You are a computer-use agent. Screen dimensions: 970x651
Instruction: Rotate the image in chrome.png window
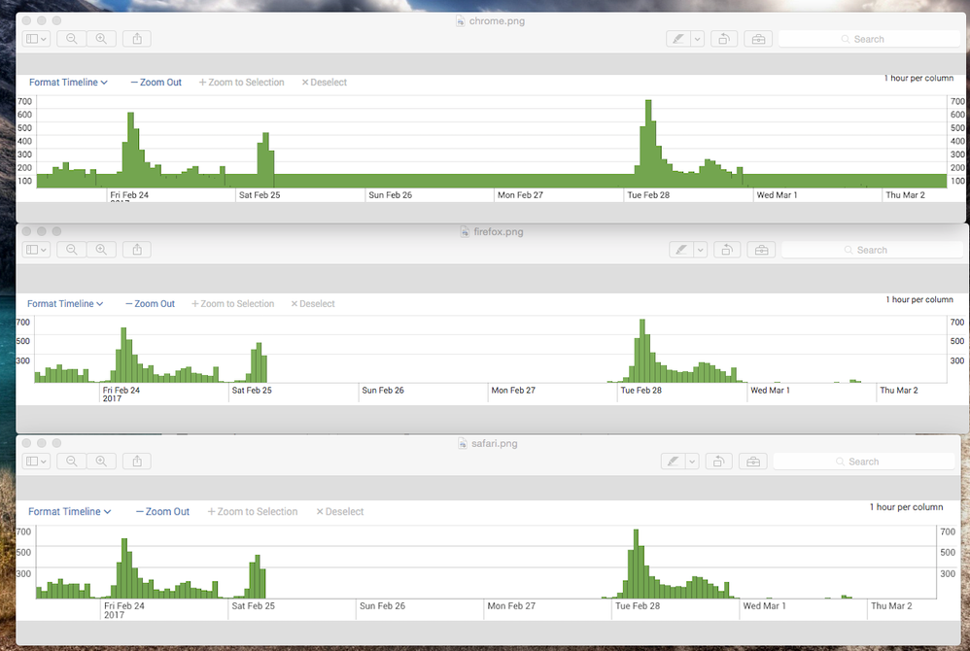[723, 39]
